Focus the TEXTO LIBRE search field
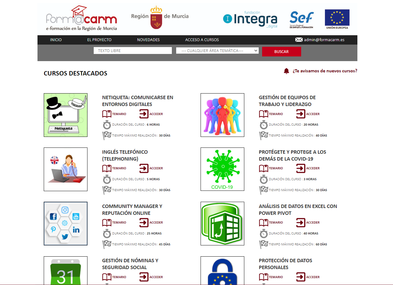 (133, 51)
